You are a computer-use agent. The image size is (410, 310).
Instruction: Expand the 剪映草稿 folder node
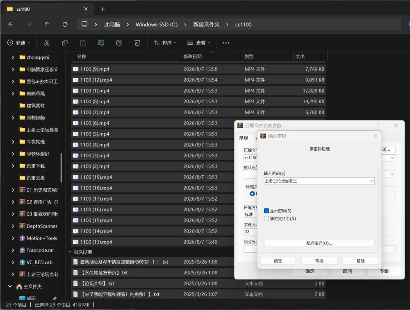click(x=13, y=93)
